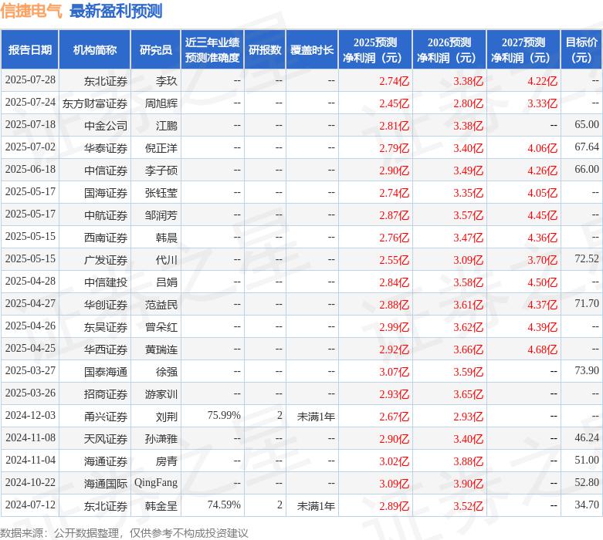Click the 最新盈利预测 heading

116,11
